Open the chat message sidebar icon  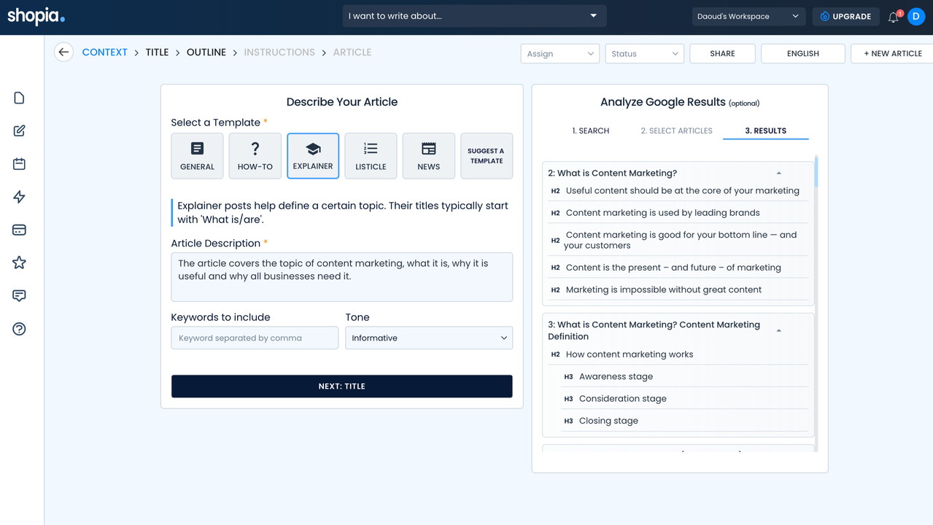[19, 295]
